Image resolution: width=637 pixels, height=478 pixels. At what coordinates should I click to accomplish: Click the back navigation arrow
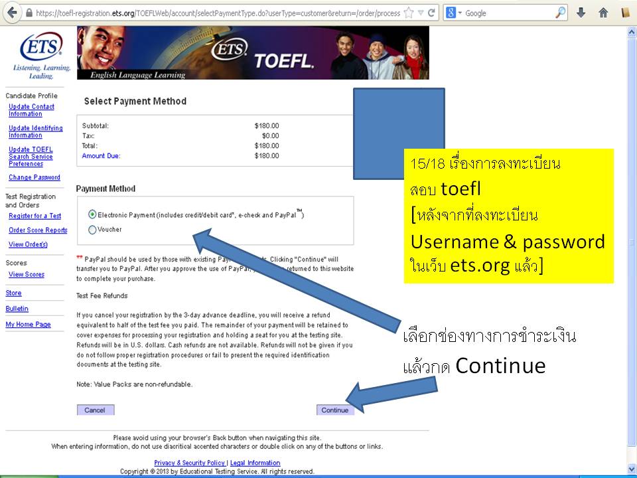[x=11, y=12]
